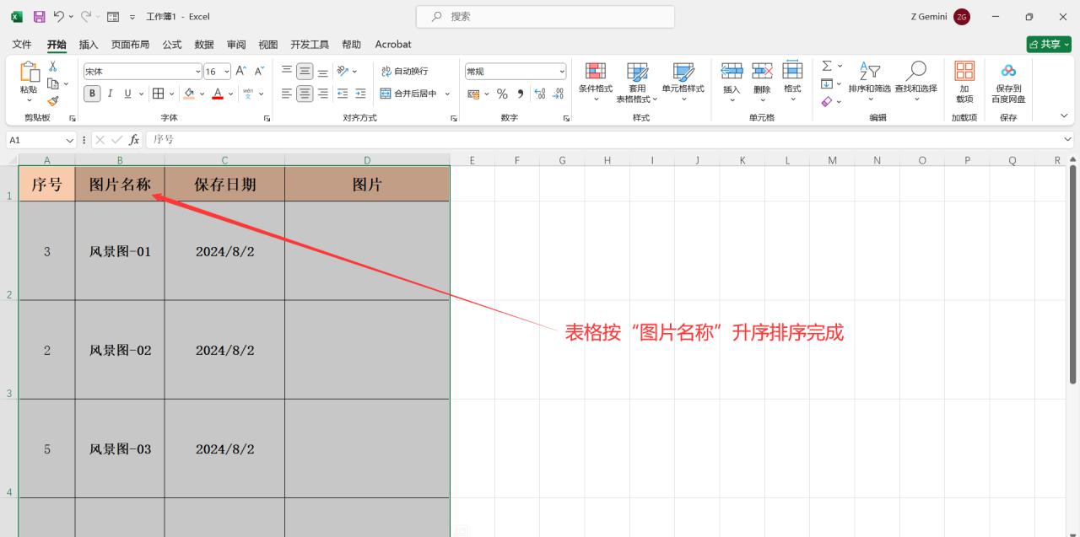
Task: Open the 文件 menu
Action: [22, 45]
